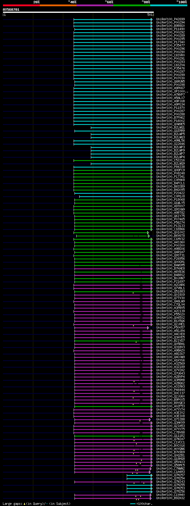Open hit UniRef100_B7FH62
This screenshot has width=190, height=506.
(170, 117)
